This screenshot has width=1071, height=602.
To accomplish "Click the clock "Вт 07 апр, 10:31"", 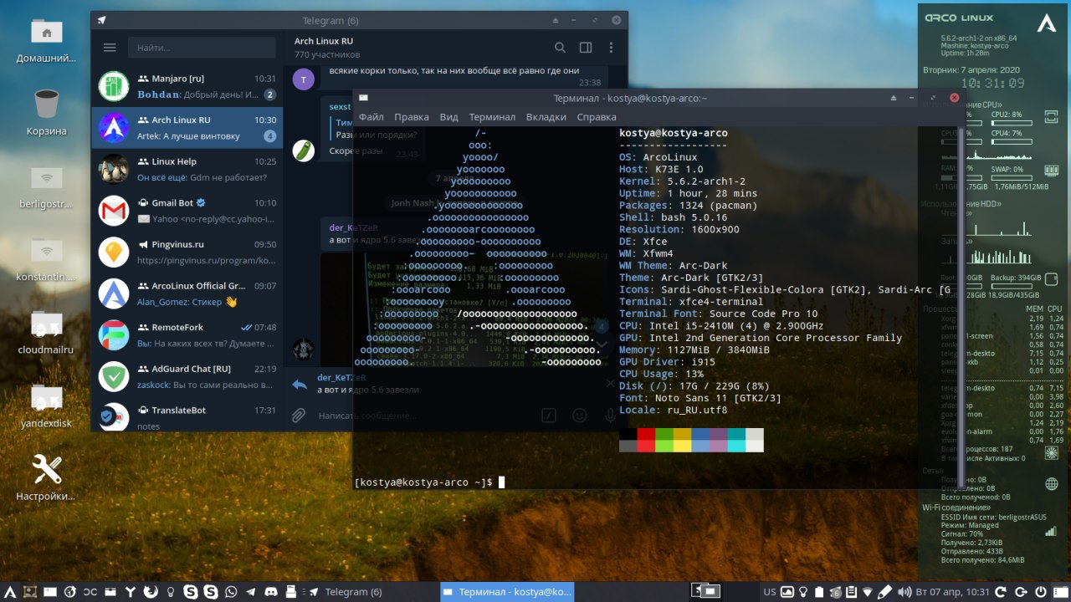I will pos(952,592).
